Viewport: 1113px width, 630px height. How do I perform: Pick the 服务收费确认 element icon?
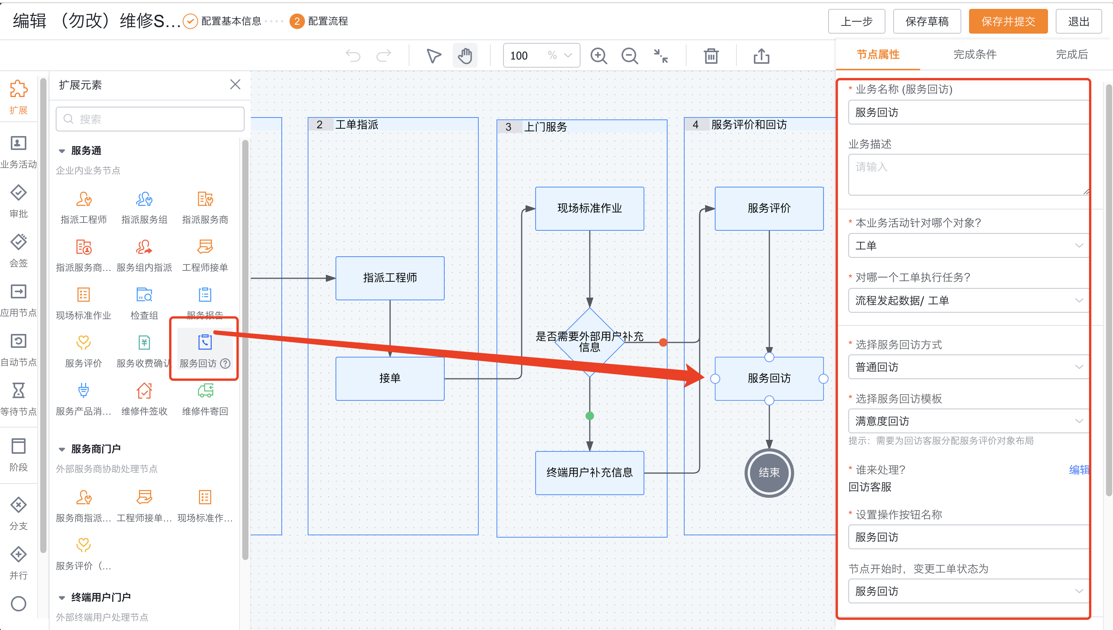click(x=144, y=343)
